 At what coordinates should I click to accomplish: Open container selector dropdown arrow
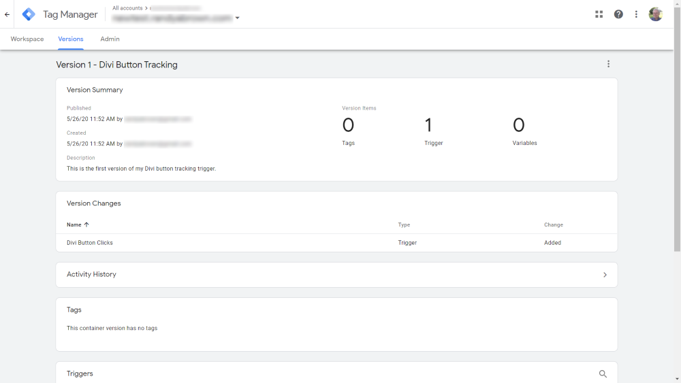pos(237,18)
